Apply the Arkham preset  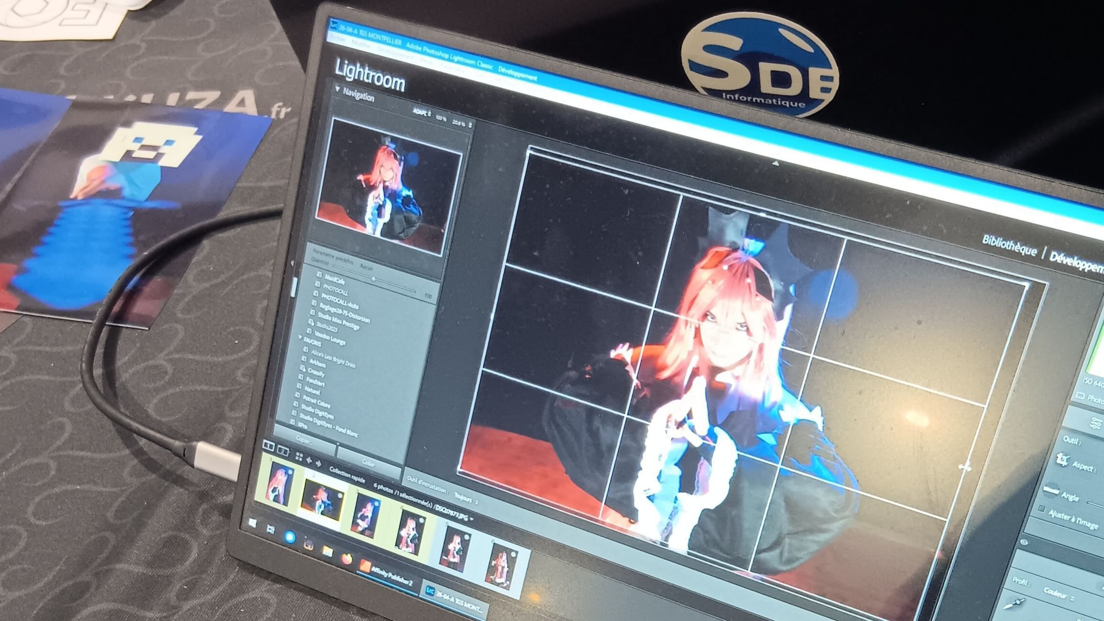(x=317, y=363)
